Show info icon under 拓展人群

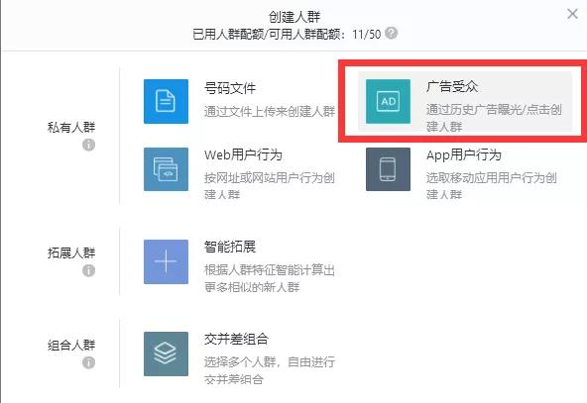88,270
